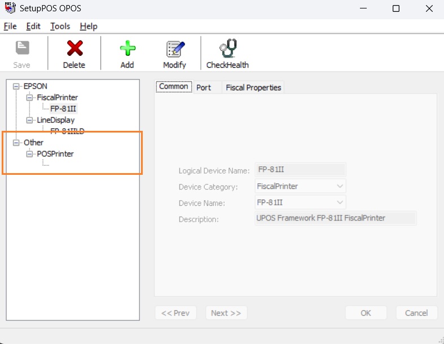
Task: Add a new device with green plus
Action: [127, 54]
